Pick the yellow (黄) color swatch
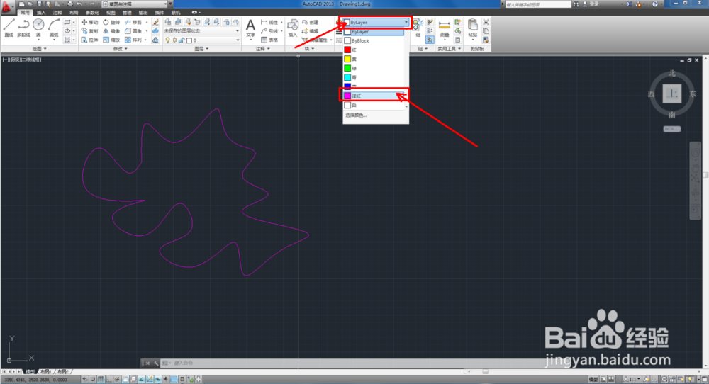 [x=347, y=59]
